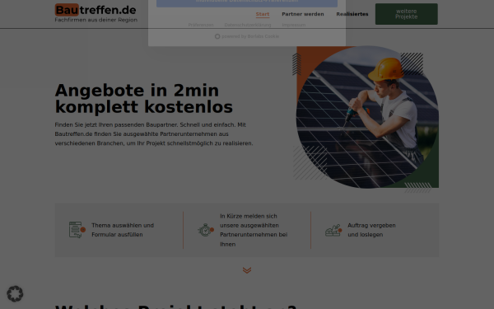Open the Datenschutzerklärung link in cookie dialog
The width and height of the screenshot is (494, 309).
tap(248, 25)
